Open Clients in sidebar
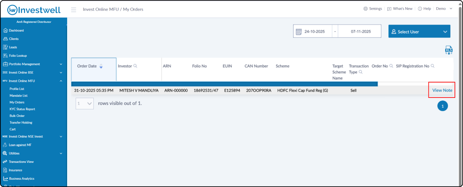The height and width of the screenshot is (187, 463). point(14,39)
